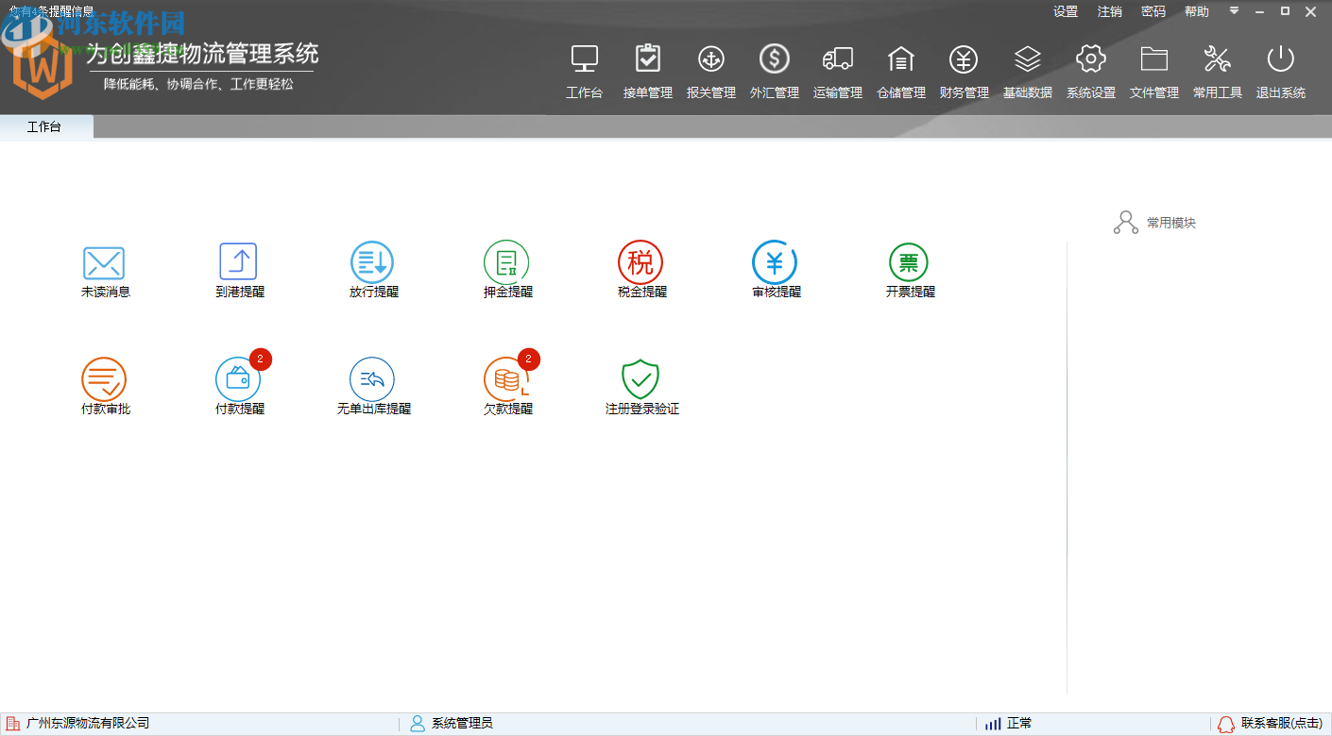Open 押金提醒 reminder

point(507,261)
